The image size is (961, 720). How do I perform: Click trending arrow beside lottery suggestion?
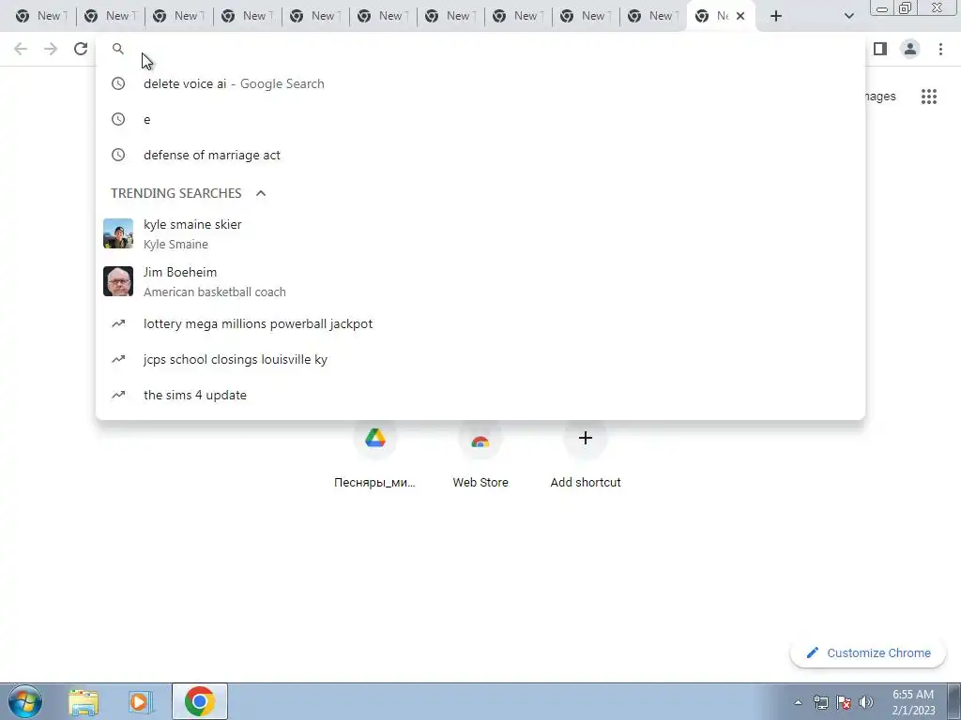(x=118, y=323)
